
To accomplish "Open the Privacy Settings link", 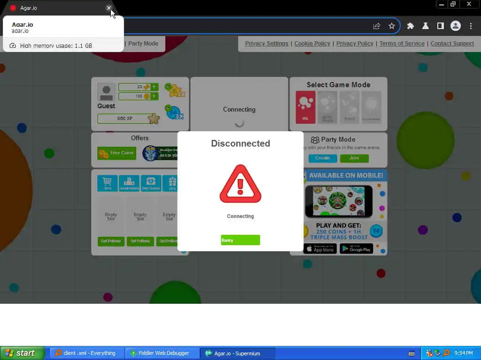I will coord(267,44).
